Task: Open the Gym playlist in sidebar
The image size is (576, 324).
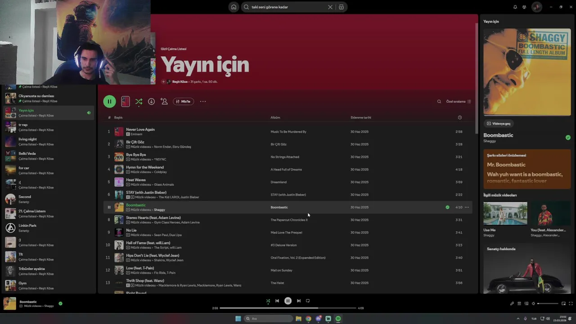Action: click(x=49, y=285)
